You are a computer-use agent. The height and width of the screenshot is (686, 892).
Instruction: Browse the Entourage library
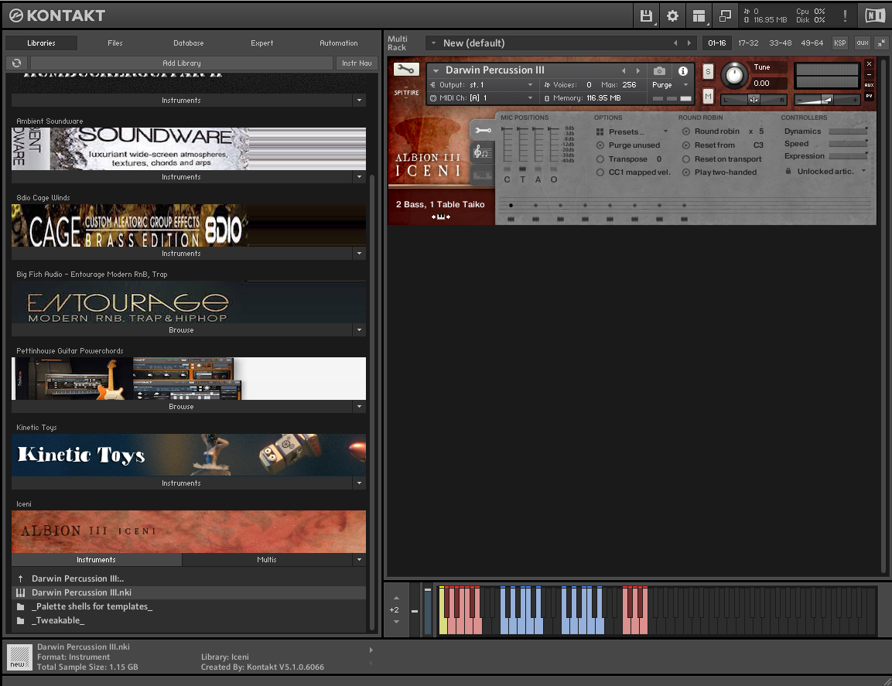click(x=182, y=330)
